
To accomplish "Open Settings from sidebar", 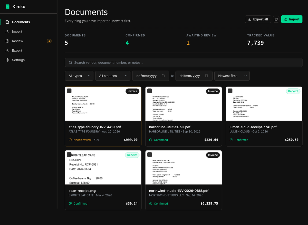I will [28, 60].
